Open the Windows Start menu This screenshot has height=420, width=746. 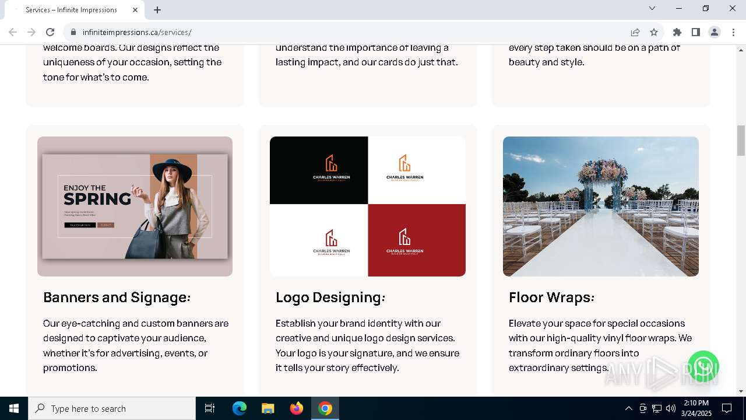pos(14,408)
